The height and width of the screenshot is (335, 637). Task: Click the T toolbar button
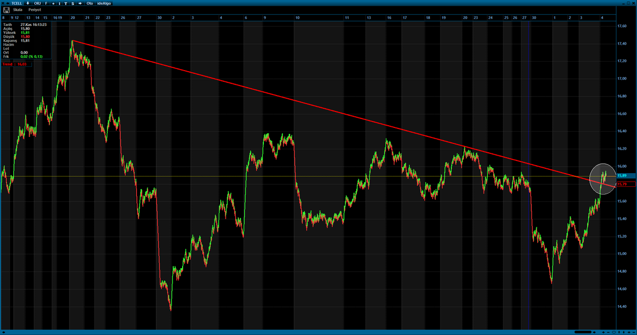click(x=66, y=3)
